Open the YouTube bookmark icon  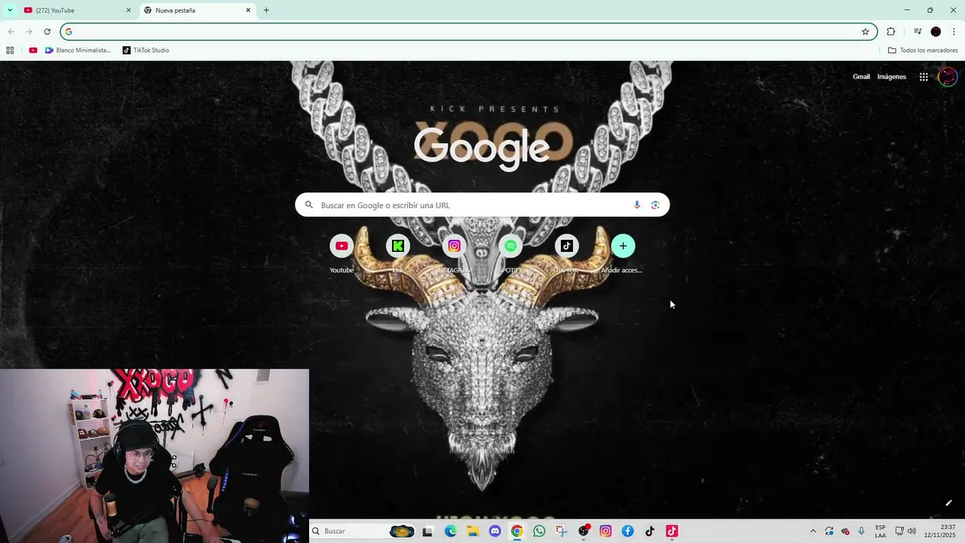(x=33, y=51)
